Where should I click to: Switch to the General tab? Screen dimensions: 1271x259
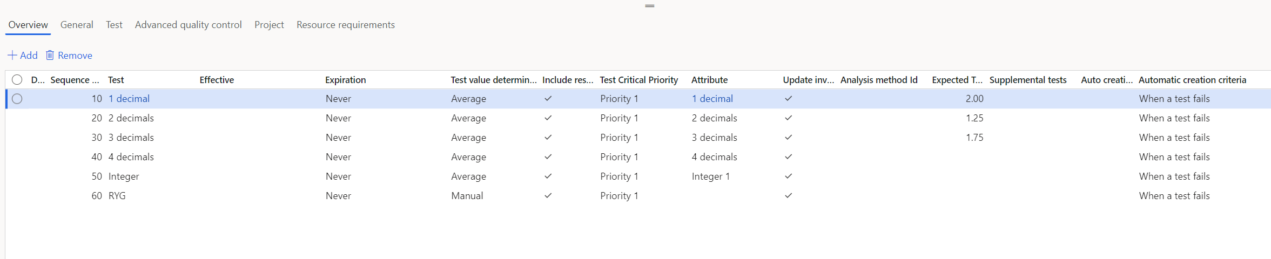[77, 25]
